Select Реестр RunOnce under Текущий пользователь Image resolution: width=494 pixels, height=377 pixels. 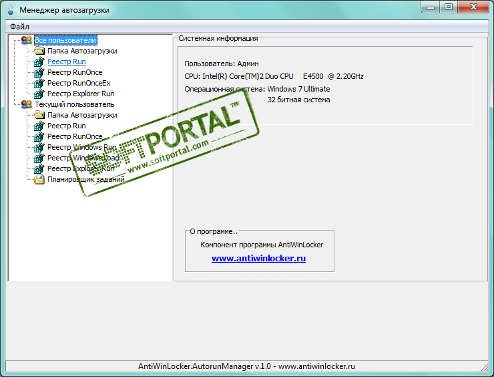point(75,136)
